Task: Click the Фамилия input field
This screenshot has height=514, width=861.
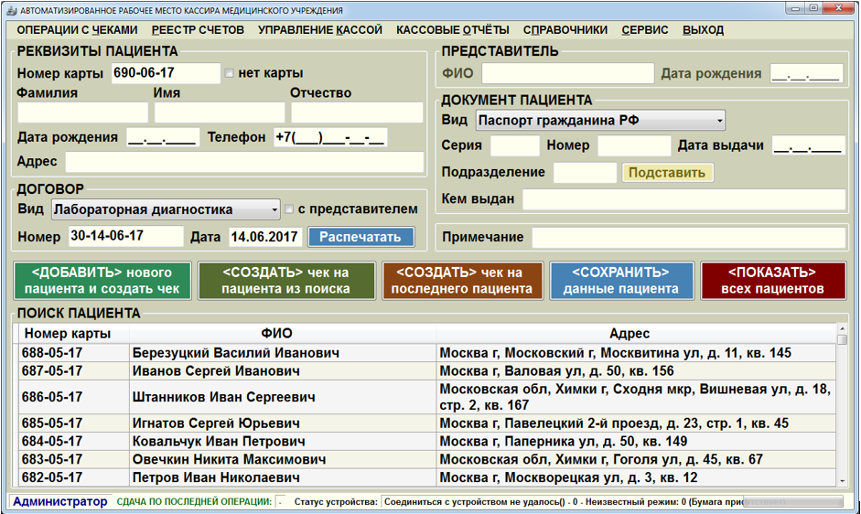Action: (83, 112)
